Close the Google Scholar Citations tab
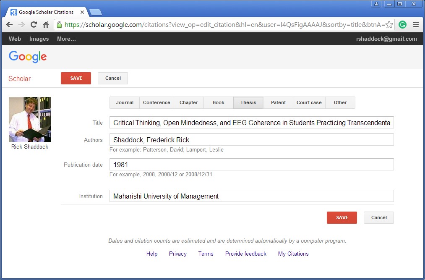Screen dimensions: 425x280 (82, 12)
